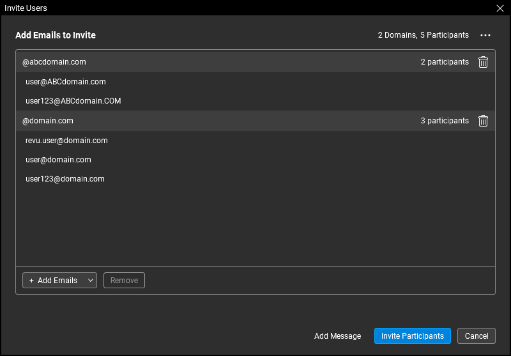This screenshot has width=511, height=356.
Task: Open the three-dot more options menu
Action: click(485, 35)
